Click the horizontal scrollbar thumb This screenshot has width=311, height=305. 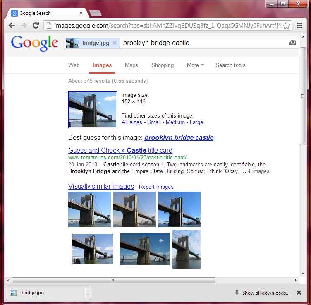click(x=114, y=281)
